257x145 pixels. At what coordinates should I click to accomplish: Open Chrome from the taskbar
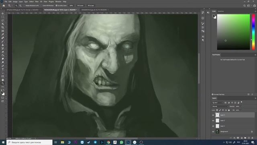pos(108,142)
